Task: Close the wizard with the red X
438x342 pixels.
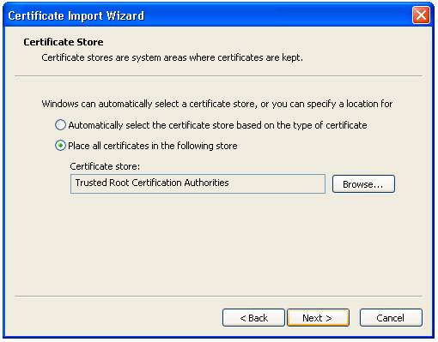Action: pyautogui.click(x=421, y=15)
